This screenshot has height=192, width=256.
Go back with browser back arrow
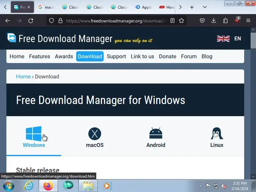(x=8, y=21)
